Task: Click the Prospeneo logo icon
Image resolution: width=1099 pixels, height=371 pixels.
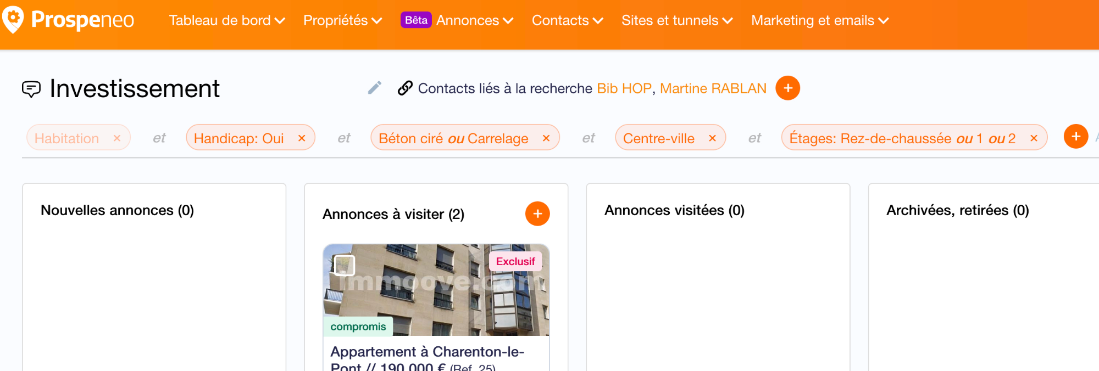Action: (x=13, y=20)
